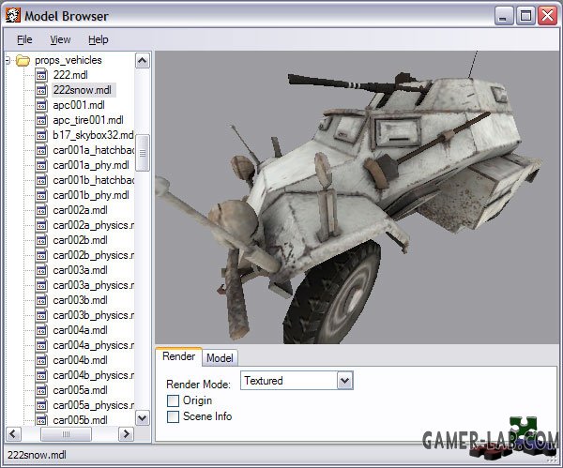The height and width of the screenshot is (468, 563).
Task: Click the b17_skybox32 model file icon
Action: coord(41,135)
